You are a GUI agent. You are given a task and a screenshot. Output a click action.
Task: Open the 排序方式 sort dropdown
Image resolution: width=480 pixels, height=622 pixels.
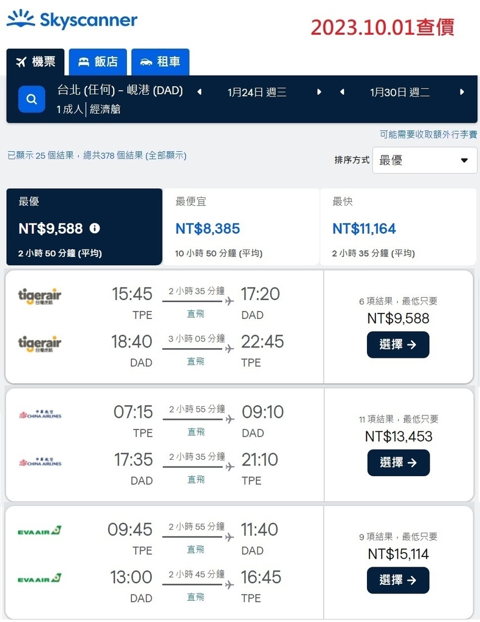point(425,160)
